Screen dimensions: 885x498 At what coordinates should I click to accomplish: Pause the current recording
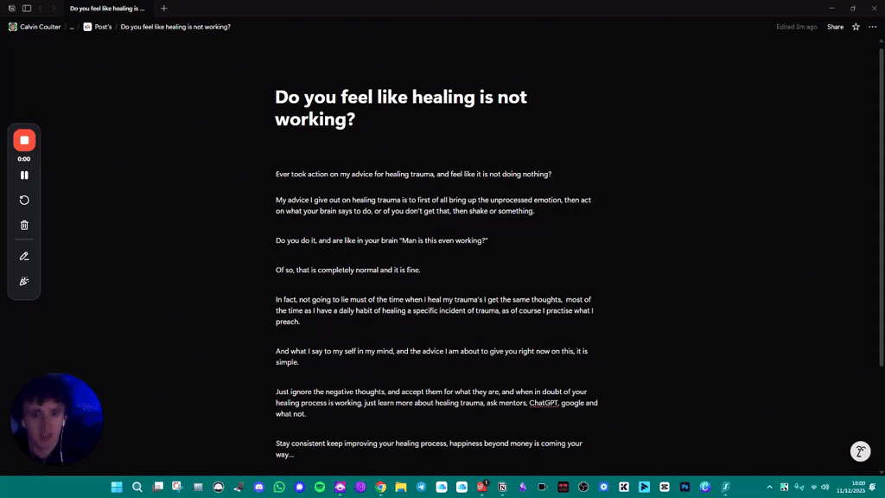click(x=24, y=176)
